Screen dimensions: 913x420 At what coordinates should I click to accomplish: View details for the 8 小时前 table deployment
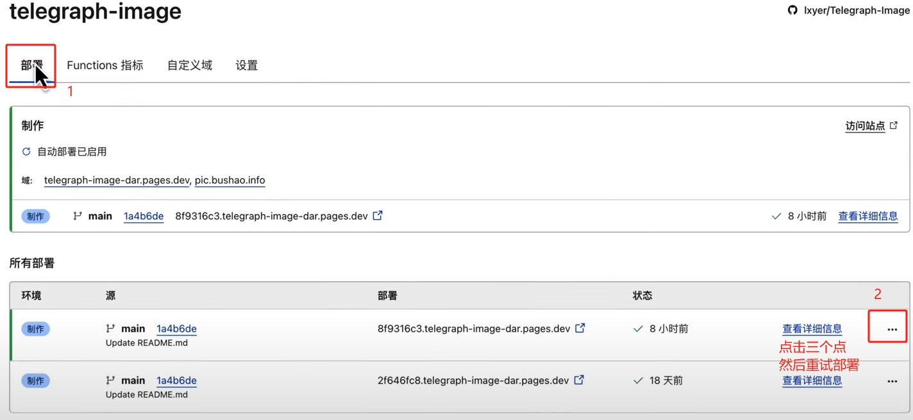click(812, 329)
